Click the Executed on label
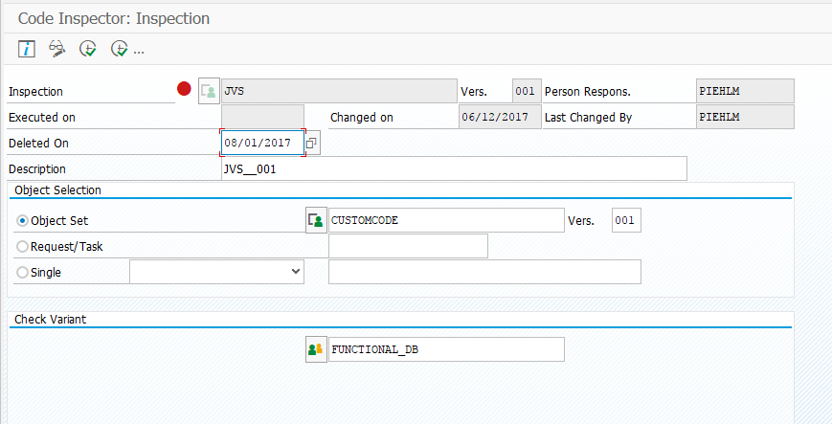This screenshot has height=424, width=832. click(x=42, y=118)
